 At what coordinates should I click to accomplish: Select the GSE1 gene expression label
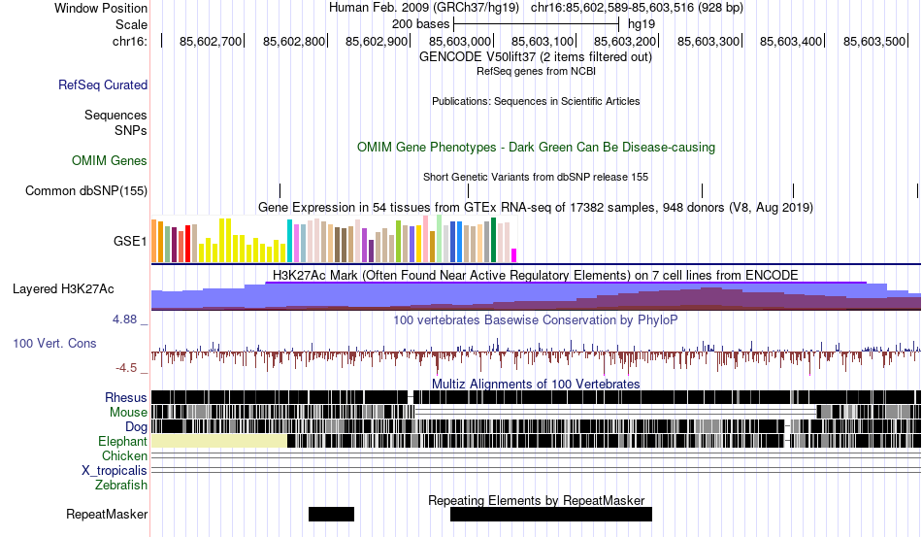tap(130, 241)
